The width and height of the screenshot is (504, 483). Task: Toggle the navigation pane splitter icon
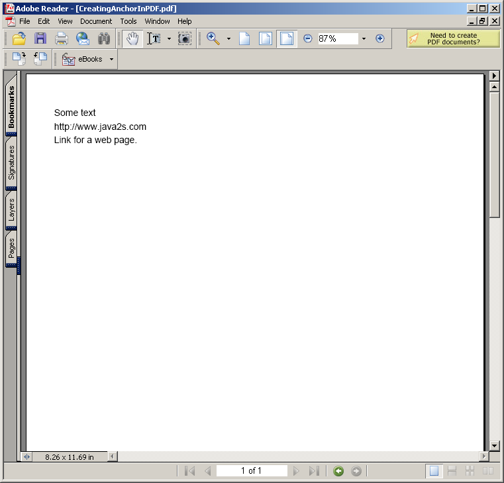(27, 456)
